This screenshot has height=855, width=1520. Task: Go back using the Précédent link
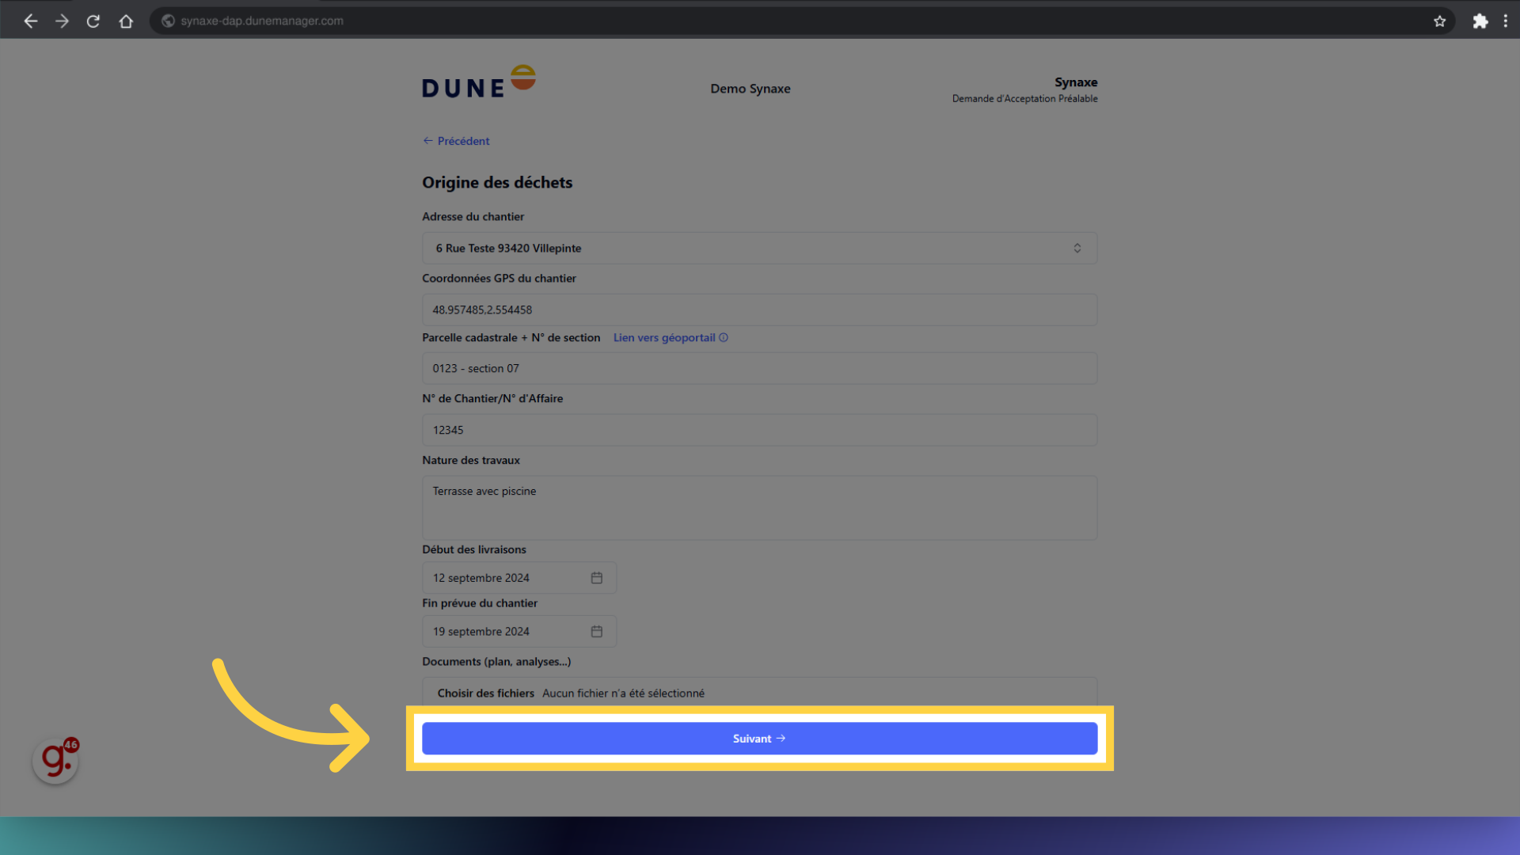coord(456,141)
